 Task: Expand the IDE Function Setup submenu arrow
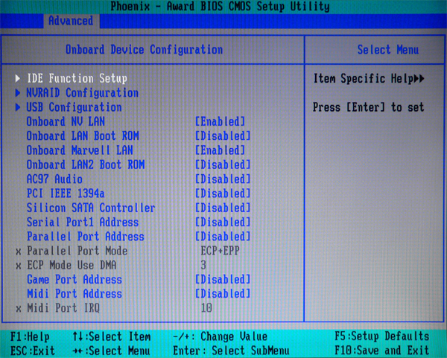tap(18, 79)
